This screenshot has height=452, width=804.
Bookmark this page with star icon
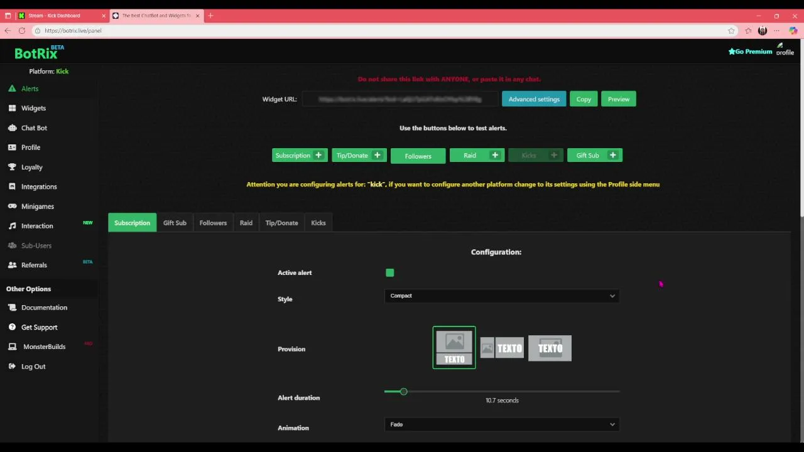click(x=731, y=31)
